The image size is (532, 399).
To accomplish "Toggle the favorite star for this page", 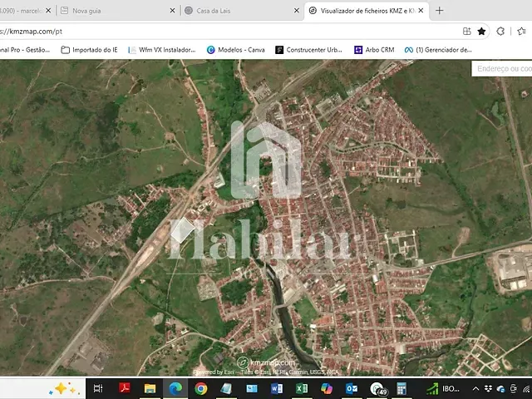I will point(481,32).
